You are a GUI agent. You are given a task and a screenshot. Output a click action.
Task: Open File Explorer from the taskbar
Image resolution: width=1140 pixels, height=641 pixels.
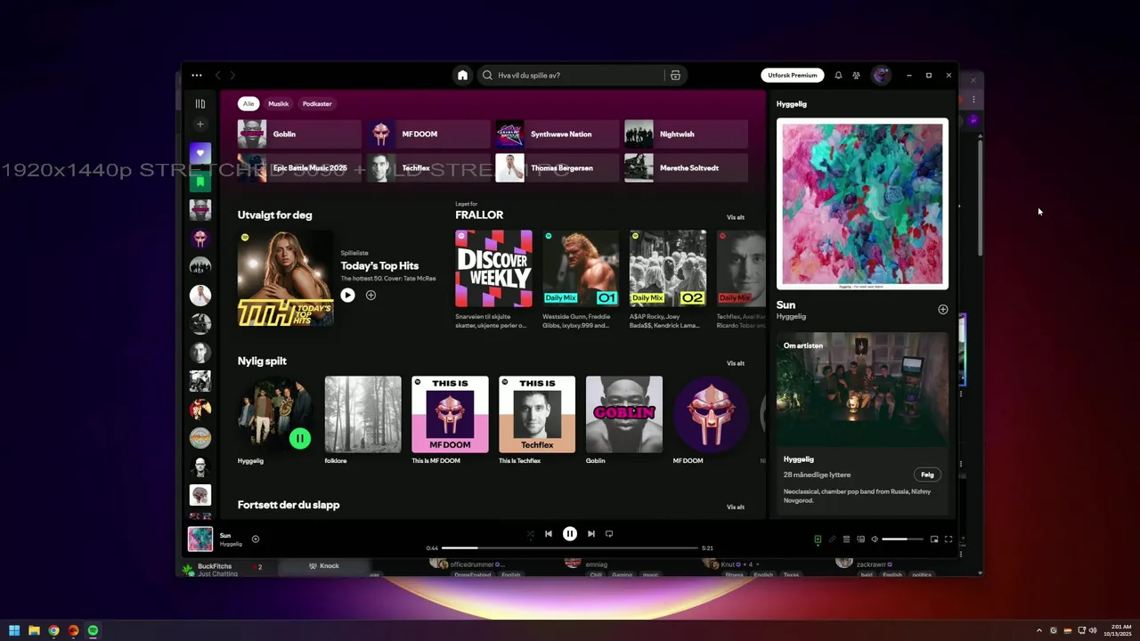pyautogui.click(x=34, y=631)
